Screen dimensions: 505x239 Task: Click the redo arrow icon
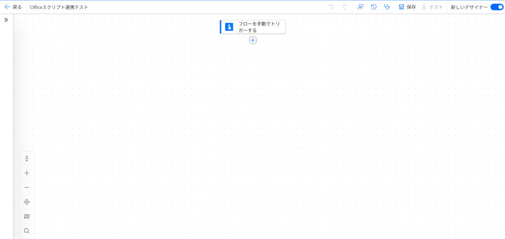[345, 7]
